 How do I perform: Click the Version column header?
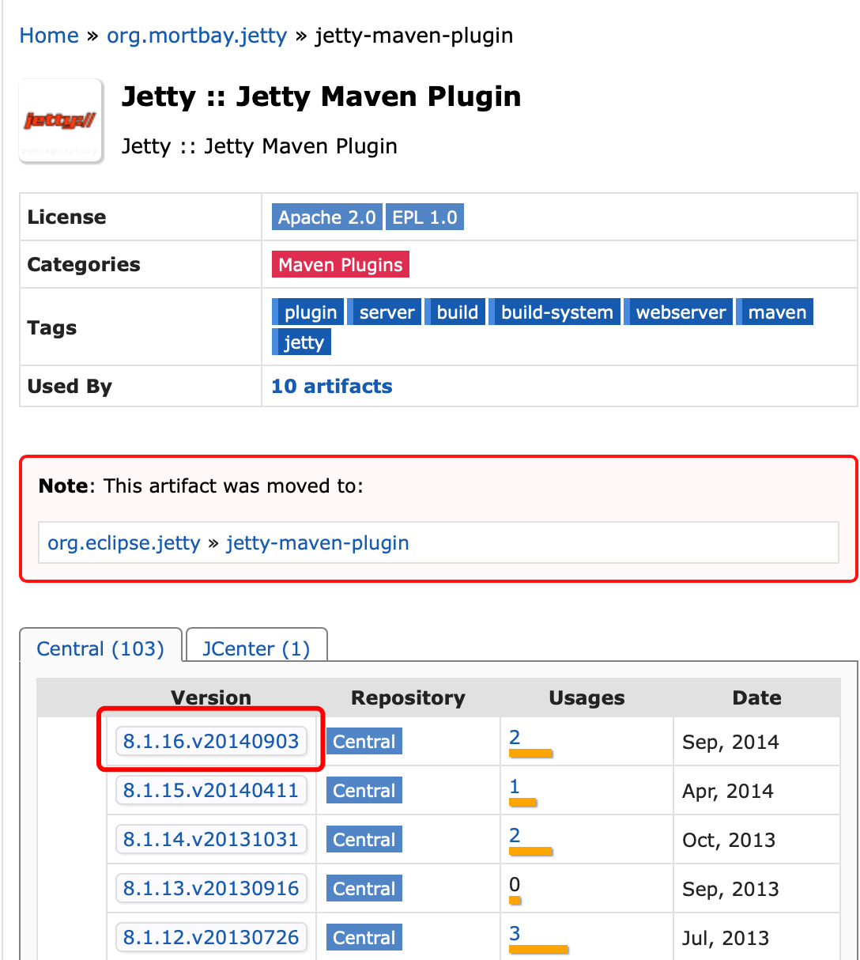pos(211,698)
